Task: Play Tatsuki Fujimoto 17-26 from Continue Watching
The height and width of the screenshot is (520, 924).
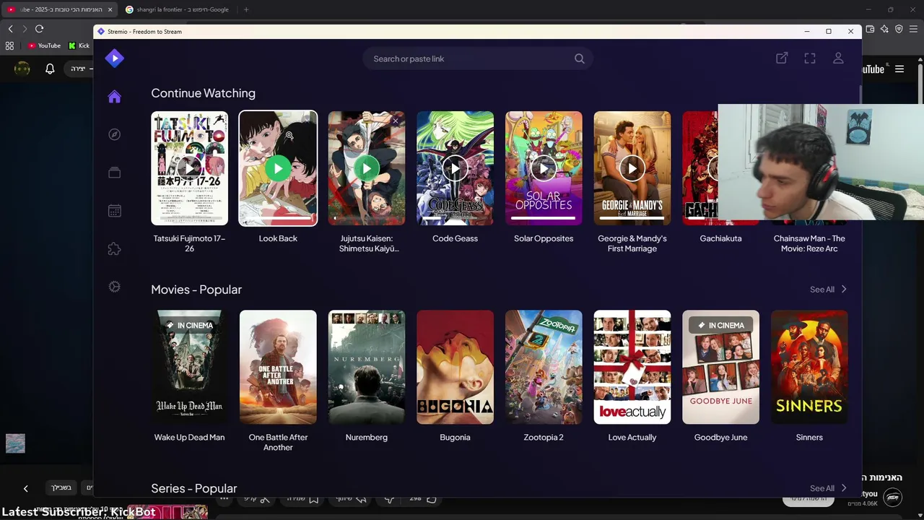Action: pos(189,168)
